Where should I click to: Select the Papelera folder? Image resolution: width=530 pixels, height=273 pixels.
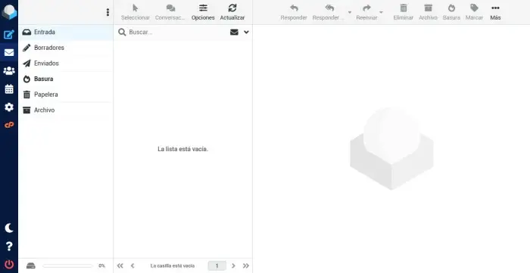tap(66, 95)
